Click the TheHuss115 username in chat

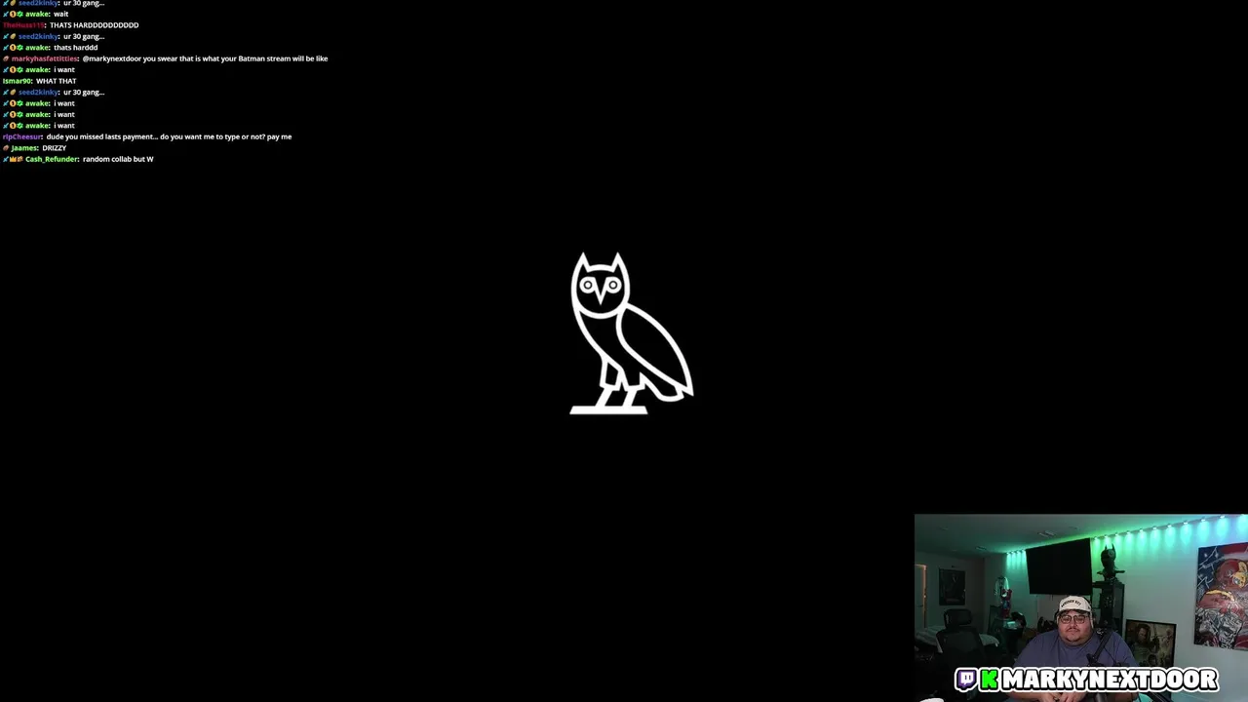click(23, 25)
